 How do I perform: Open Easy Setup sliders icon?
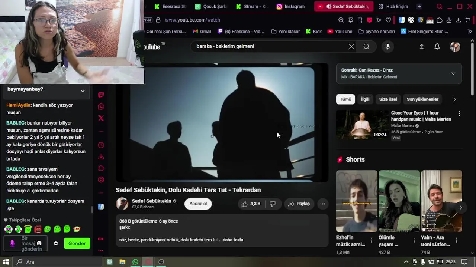click(x=468, y=20)
